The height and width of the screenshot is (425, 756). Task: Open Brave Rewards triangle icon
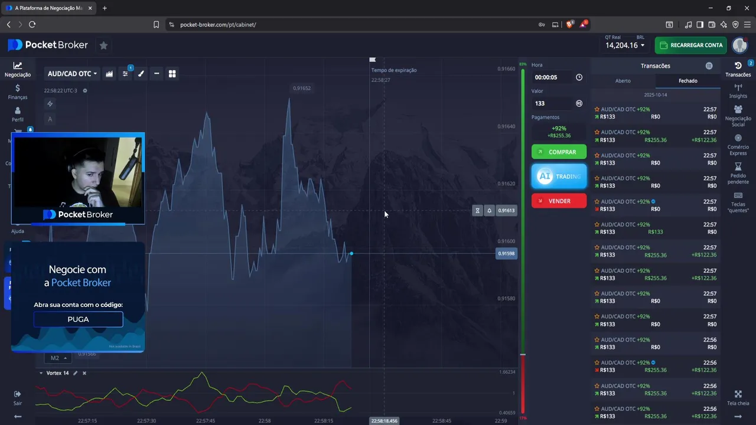(584, 24)
